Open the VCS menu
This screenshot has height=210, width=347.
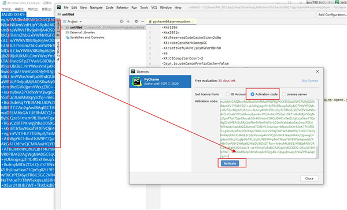point(154,7)
